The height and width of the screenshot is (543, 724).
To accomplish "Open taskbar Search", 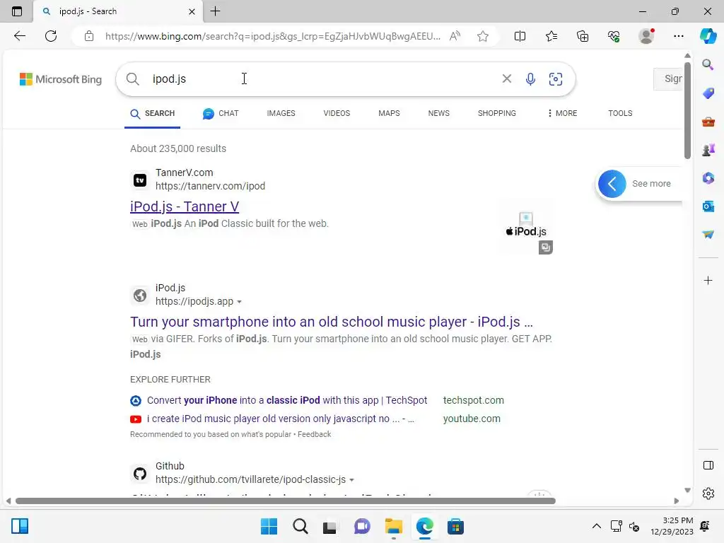I will (x=300, y=526).
